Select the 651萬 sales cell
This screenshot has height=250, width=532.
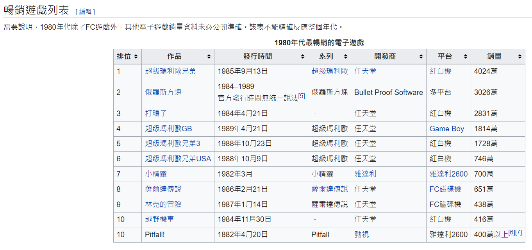[498, 189]
